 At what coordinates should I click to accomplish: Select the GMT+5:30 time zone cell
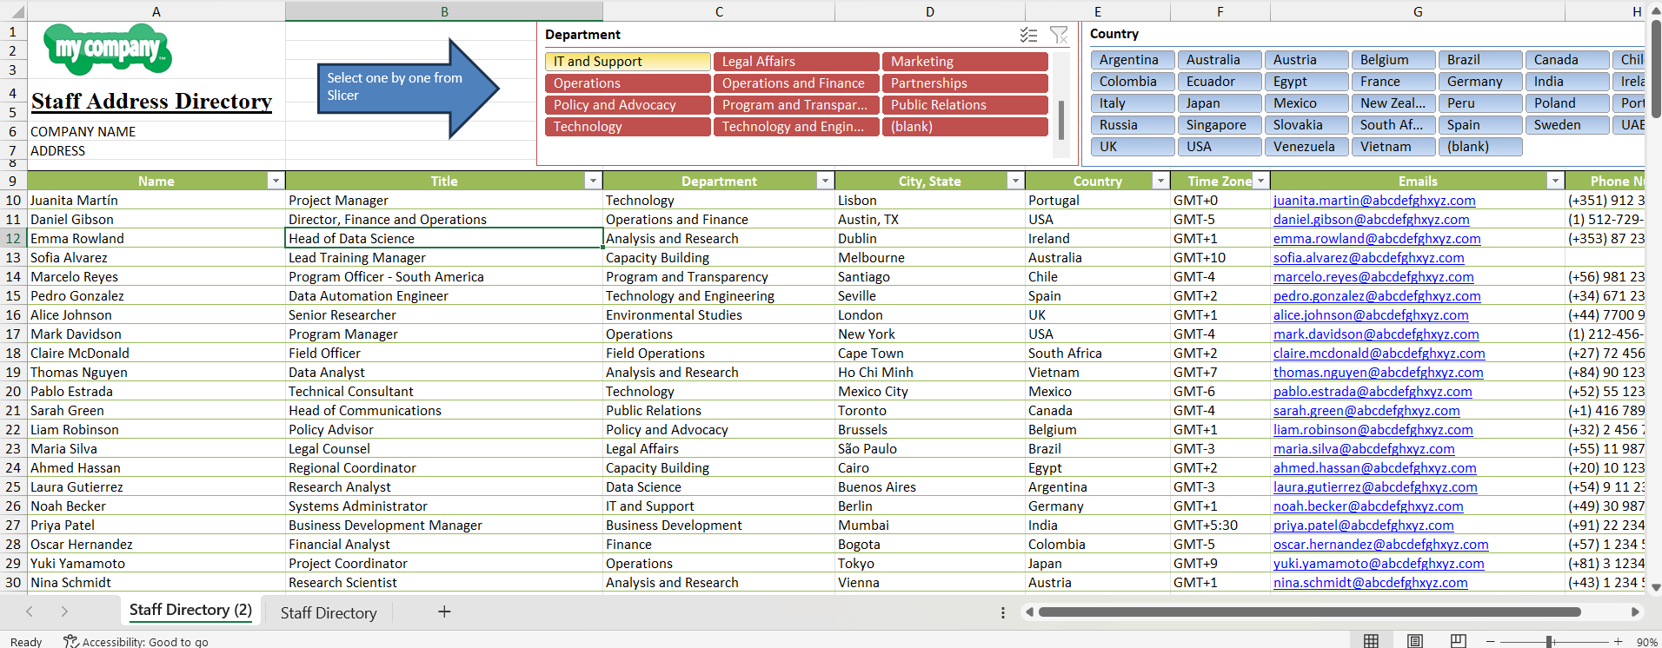1220,526
